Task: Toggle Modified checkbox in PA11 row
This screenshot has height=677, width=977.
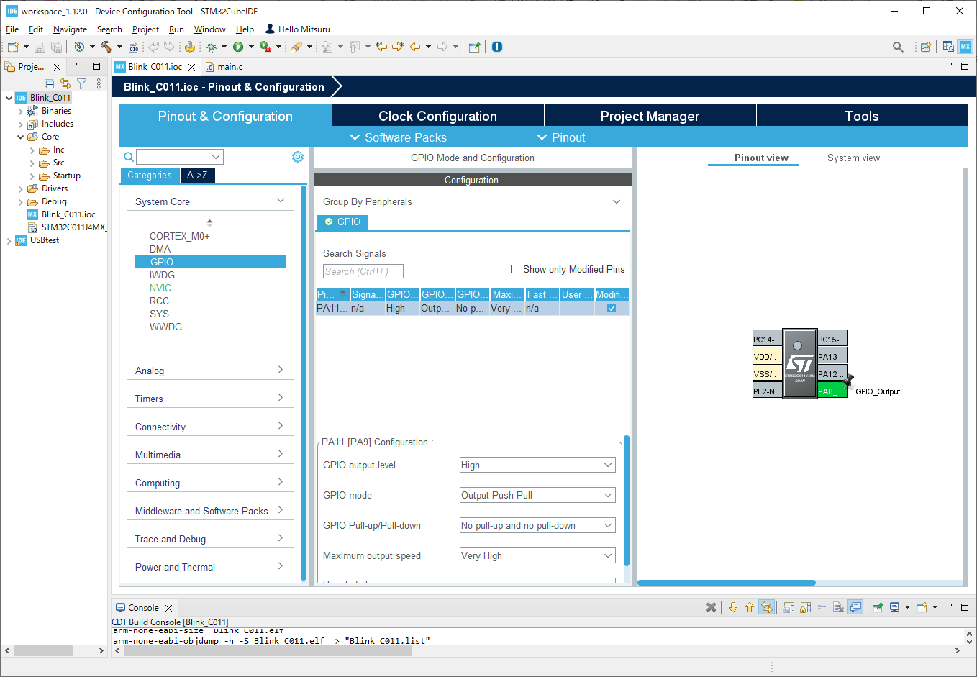Action: (612, 308)
